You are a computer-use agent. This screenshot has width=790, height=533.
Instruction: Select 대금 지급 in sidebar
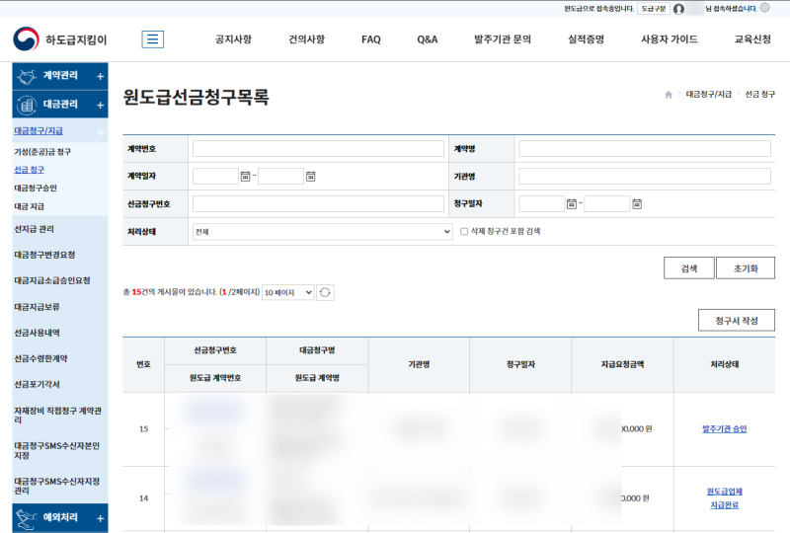pyautogui.click(x=30, y=206)
